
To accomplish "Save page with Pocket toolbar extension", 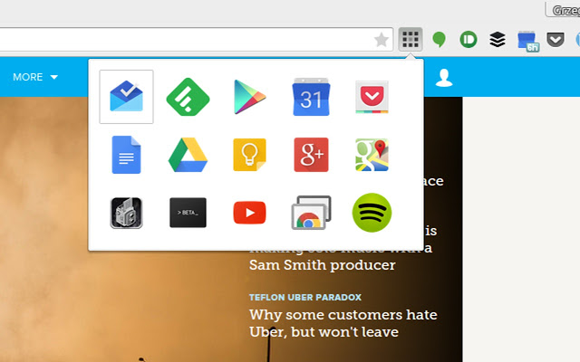I will pyautogui.click(x=556, y=39).
